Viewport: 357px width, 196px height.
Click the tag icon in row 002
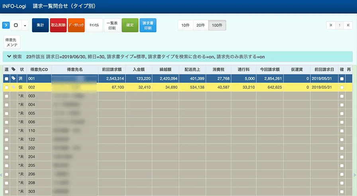point(13,87)
